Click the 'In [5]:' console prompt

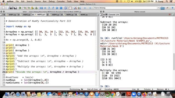[105, 86]
